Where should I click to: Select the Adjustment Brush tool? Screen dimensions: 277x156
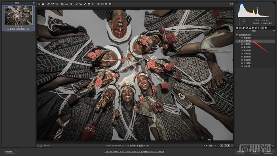85,4
